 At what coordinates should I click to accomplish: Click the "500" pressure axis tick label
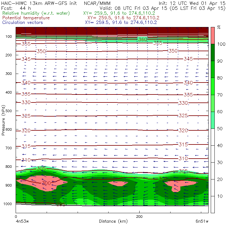[x=9, y=111]
